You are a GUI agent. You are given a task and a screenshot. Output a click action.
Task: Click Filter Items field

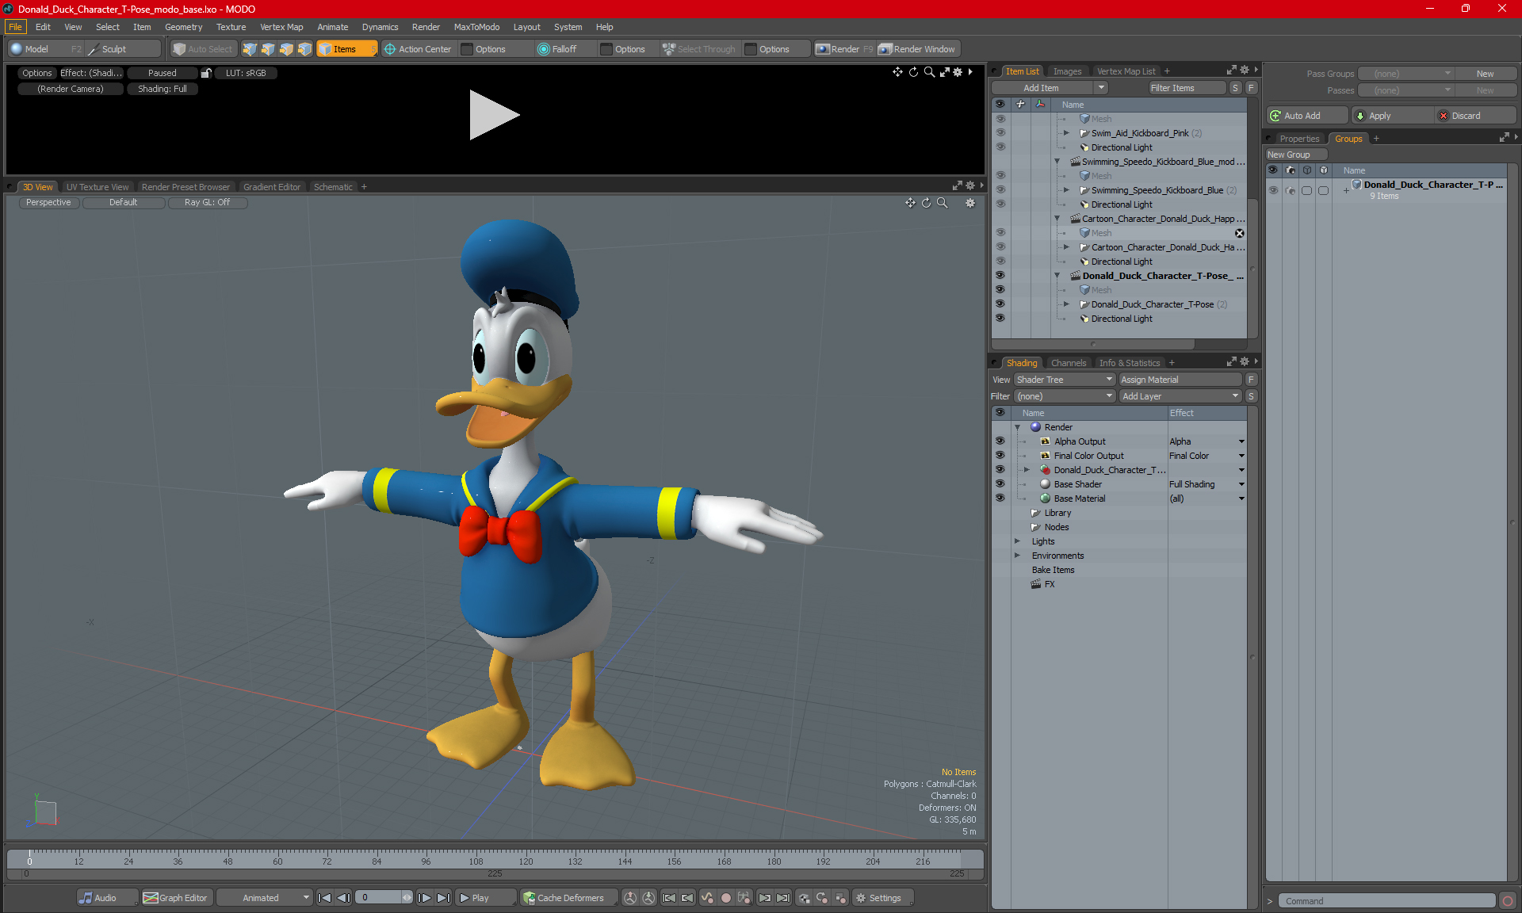(x=1187, y=88)
